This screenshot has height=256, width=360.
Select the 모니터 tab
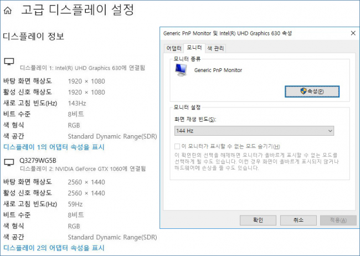coord(194,48)
